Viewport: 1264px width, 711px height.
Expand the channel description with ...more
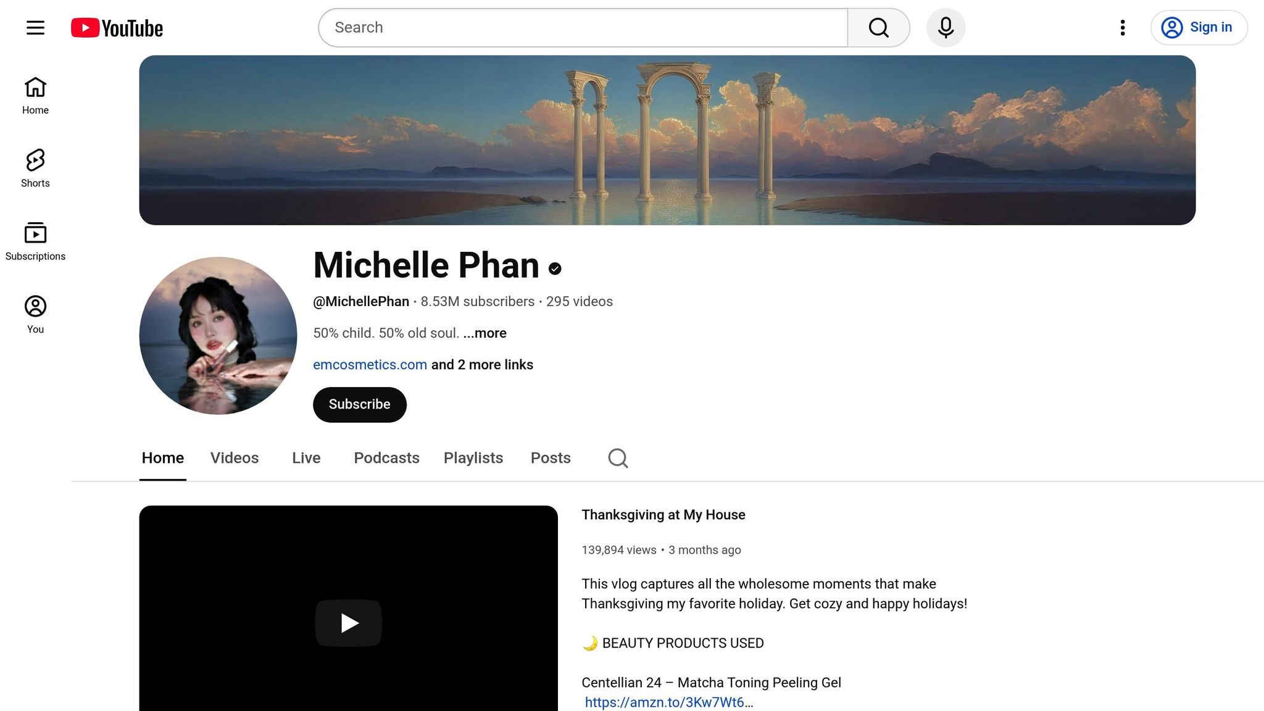(x=484, y=333)
